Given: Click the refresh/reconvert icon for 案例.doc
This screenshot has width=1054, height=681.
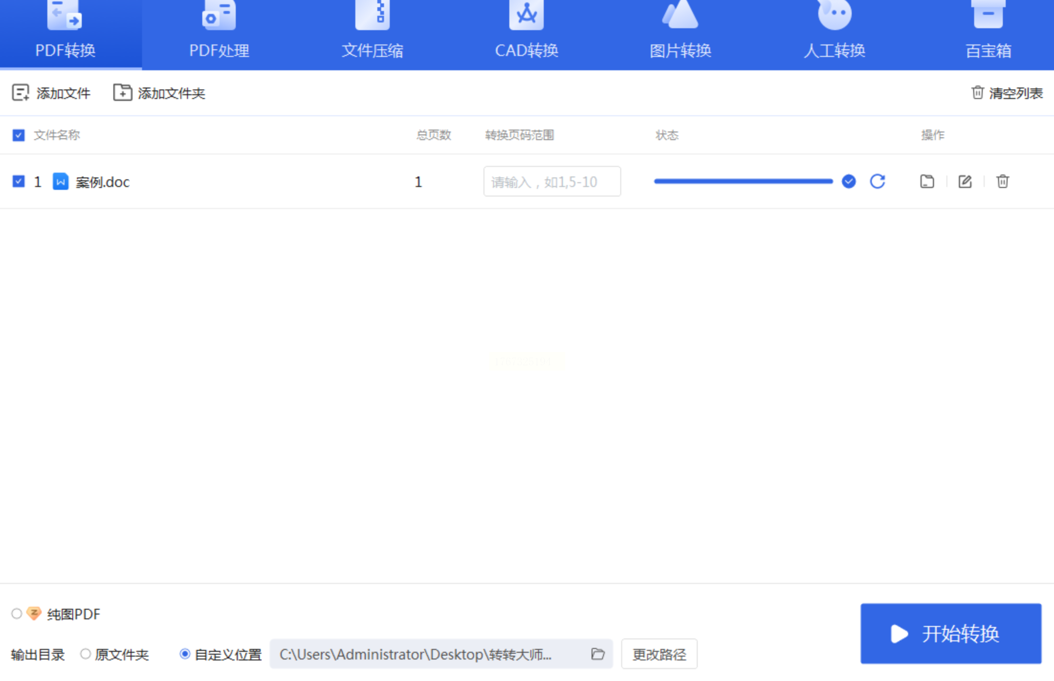Looking at the screenshot, I should tap(877, 181).
